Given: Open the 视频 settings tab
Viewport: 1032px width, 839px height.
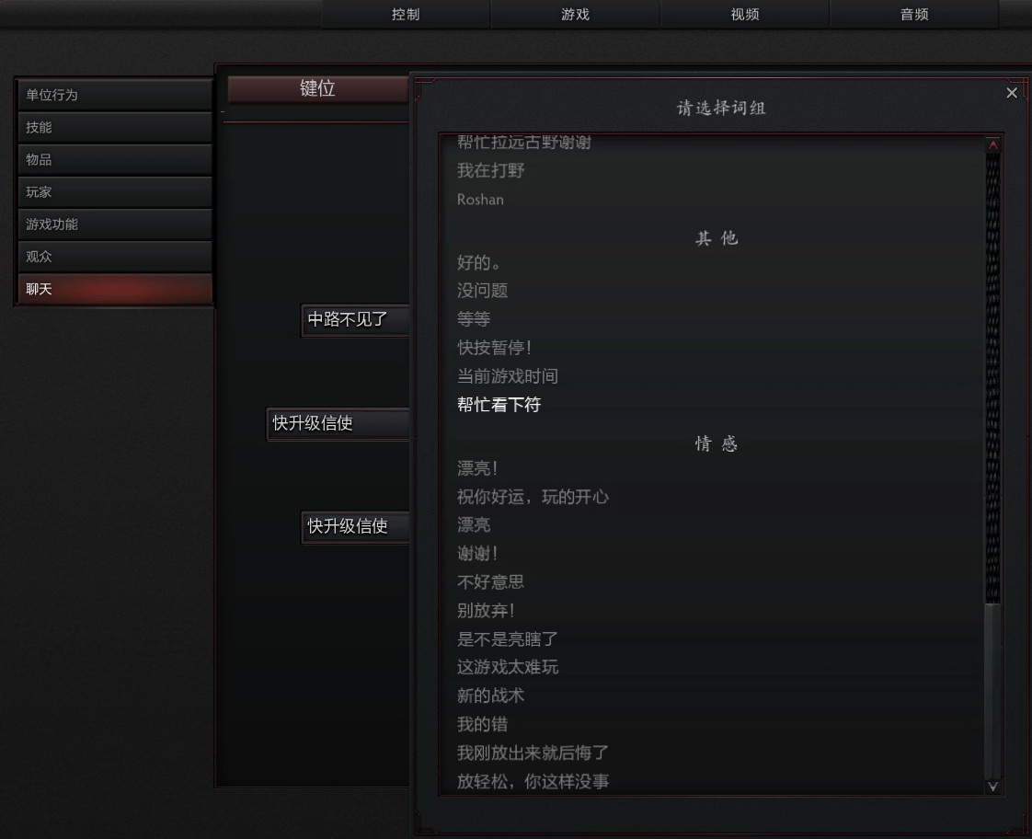Looking at the screenshot, I should pyautogui.click(x=745, y=14).
